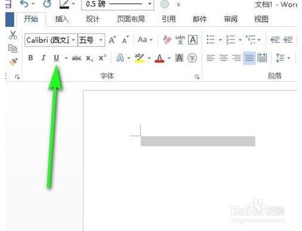302x231 pixels.
Task: Open numbered list dropdown arrow
Action: click(x=240, y=40)
